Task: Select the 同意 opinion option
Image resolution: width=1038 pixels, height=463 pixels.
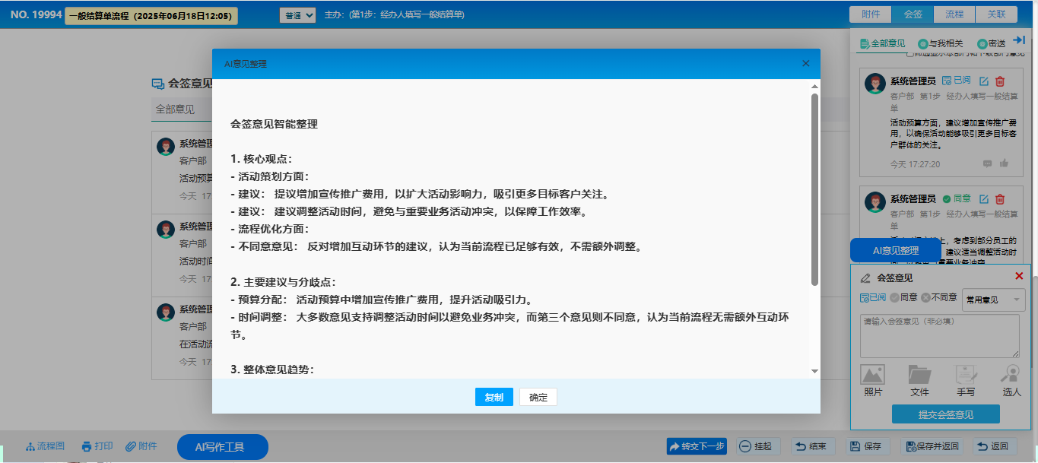Action: click(903, 298)
